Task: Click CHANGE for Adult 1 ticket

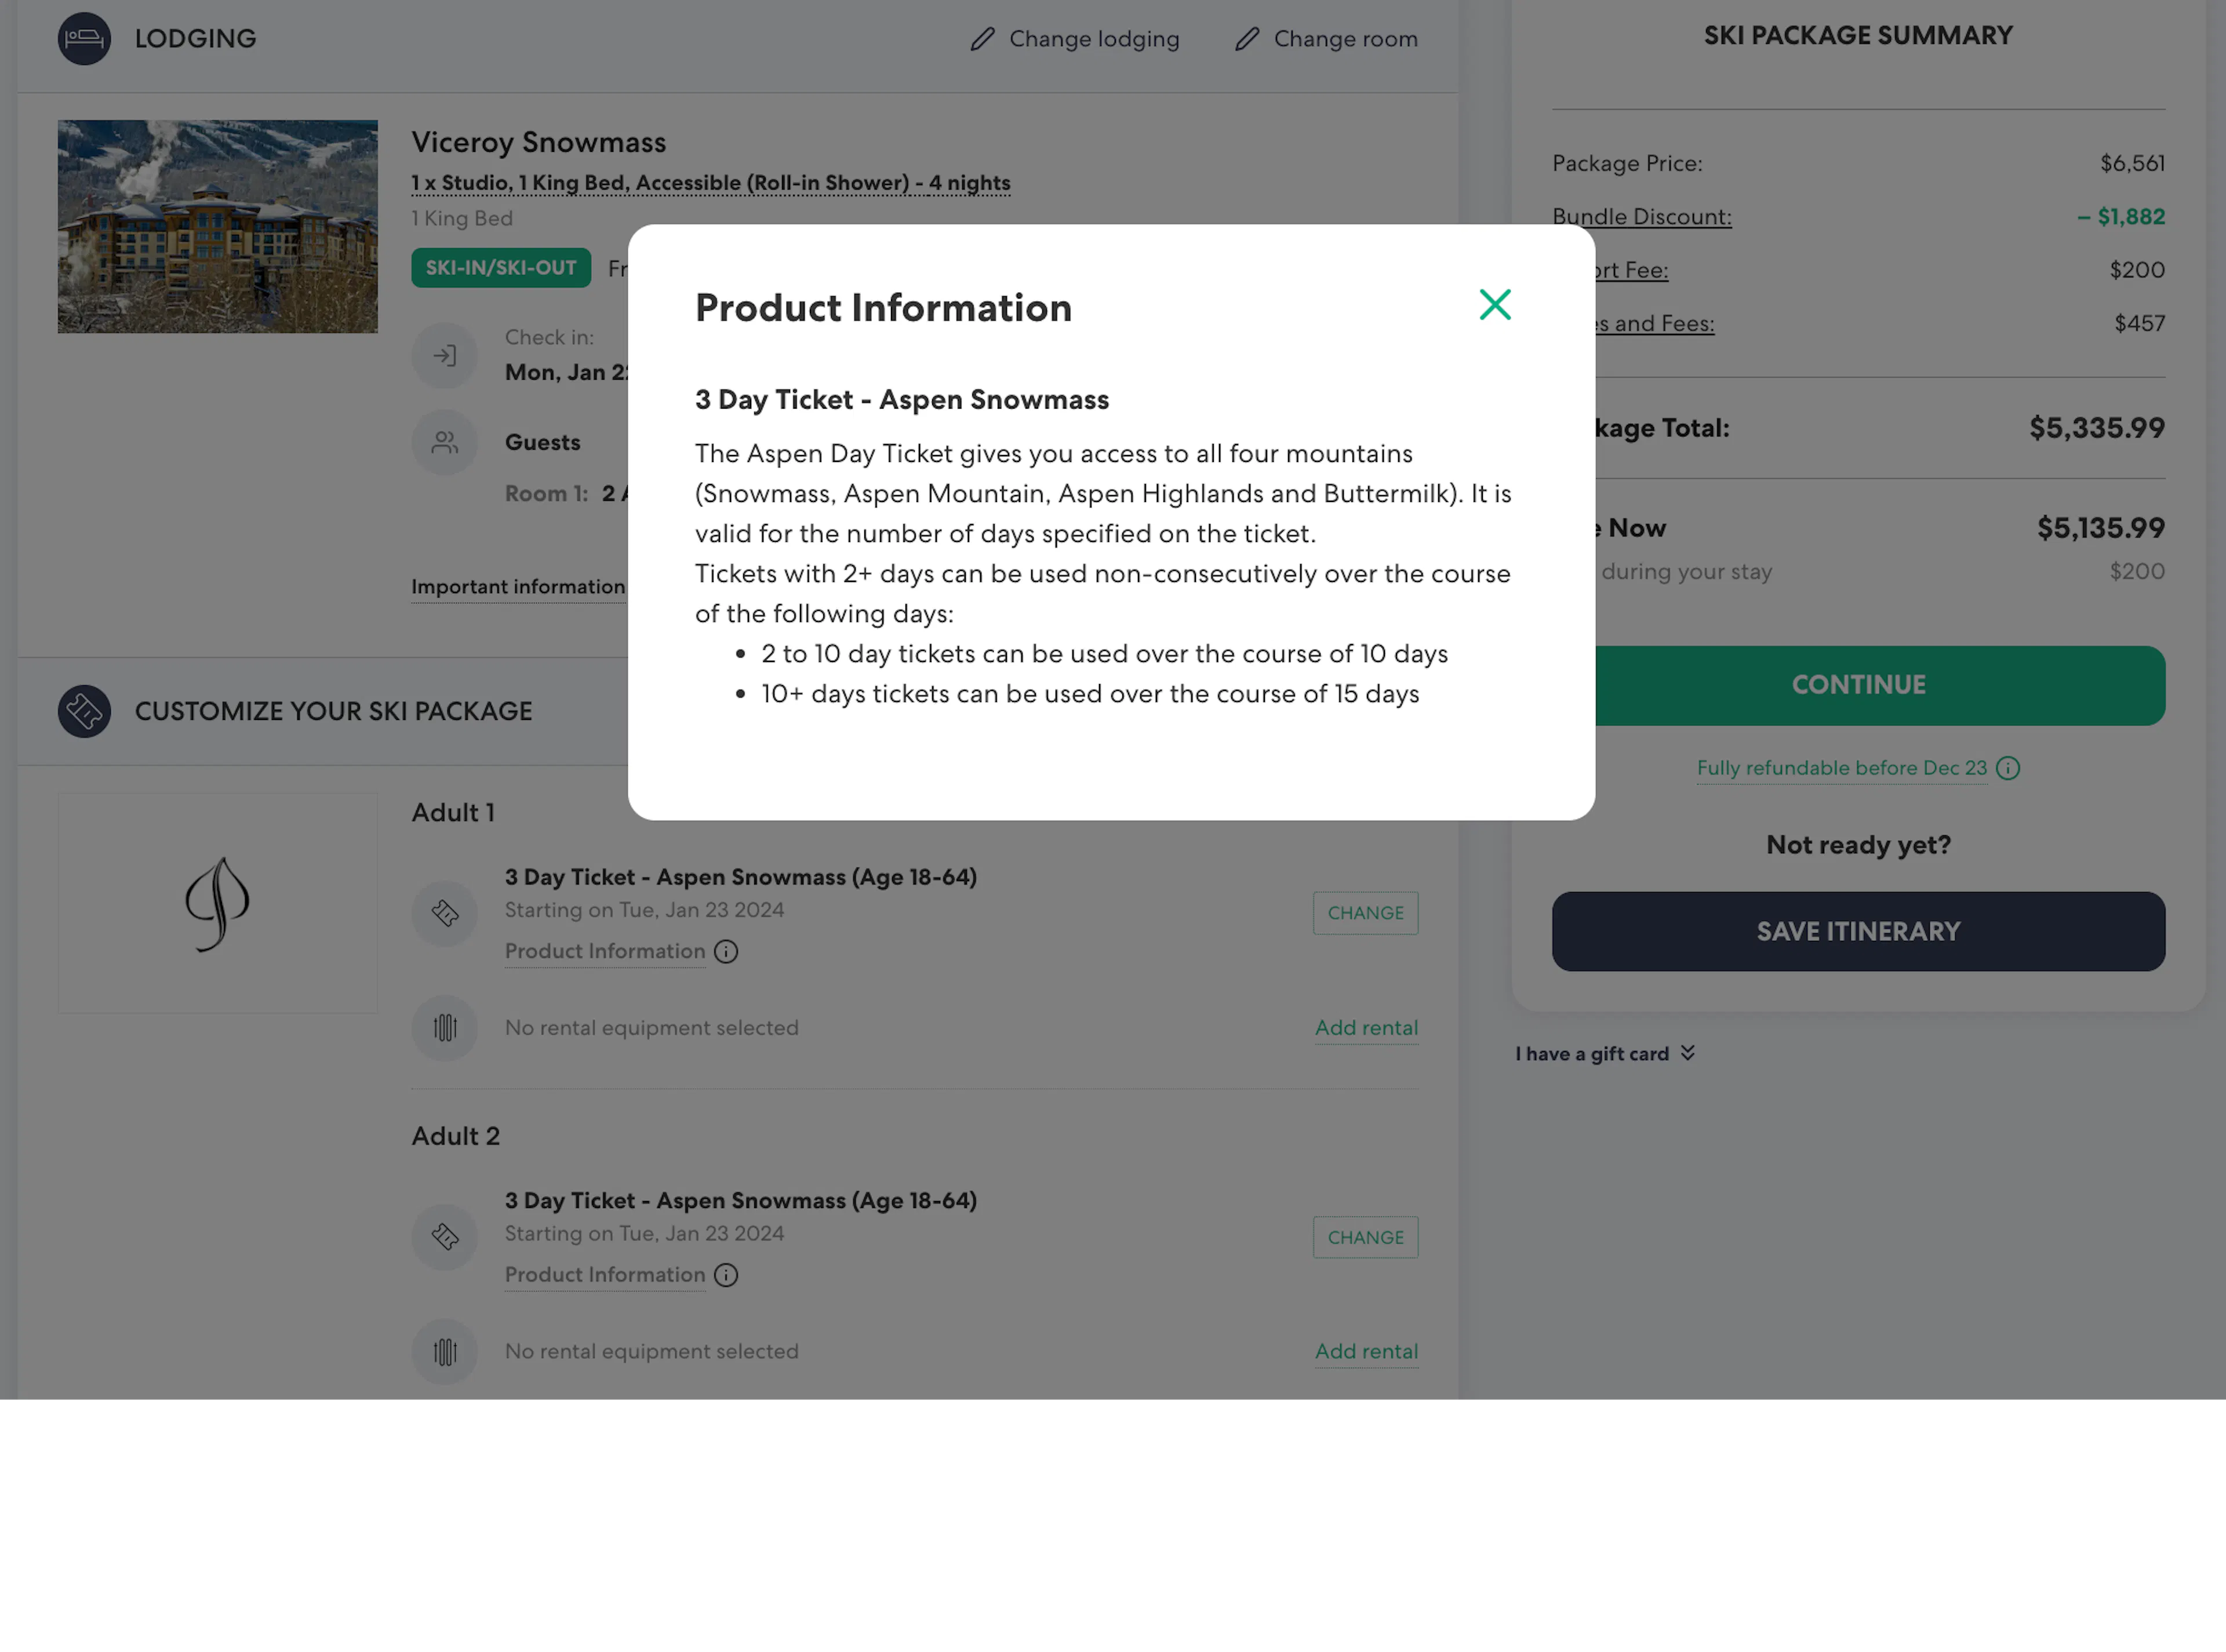Action: coord(1365,913)
